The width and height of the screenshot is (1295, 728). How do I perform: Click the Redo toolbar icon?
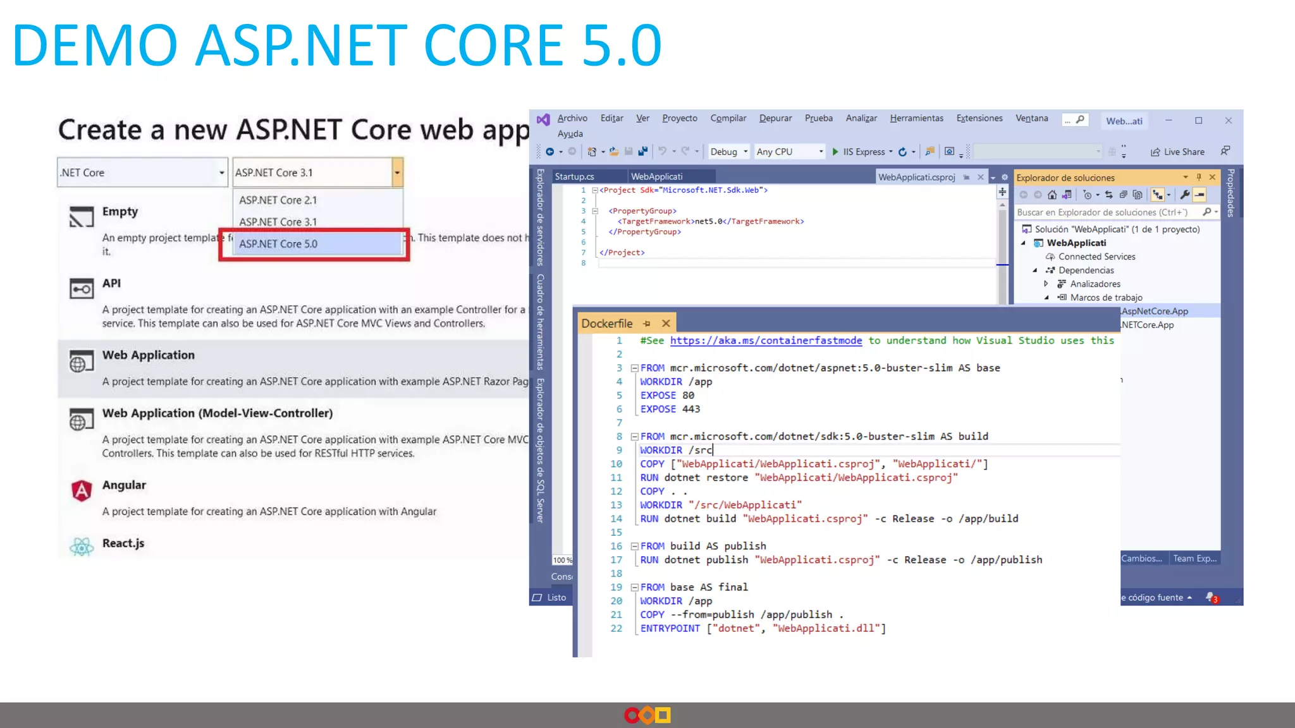pyautogui.click(x=685, y=151)
